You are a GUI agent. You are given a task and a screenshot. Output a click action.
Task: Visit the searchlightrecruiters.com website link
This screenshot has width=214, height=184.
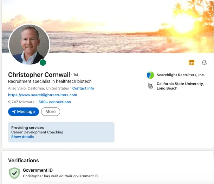pyautogui.click(x=43, y=95)
